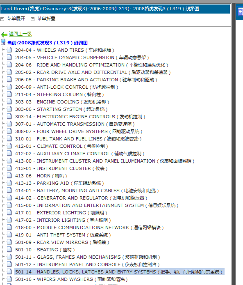
Task: Click the 菜单折叠 list icon
Action: pyautogui.click(x=32, y=19)
